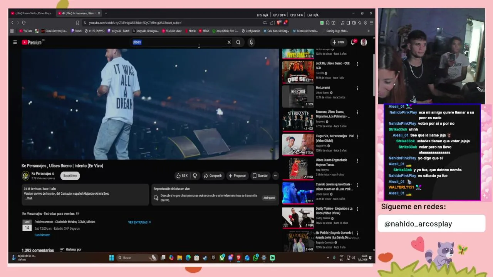Open the browser main menu icon
The image size is (493, 277).
point(371,23)
